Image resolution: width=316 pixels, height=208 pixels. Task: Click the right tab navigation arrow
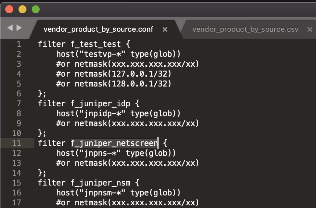pyautogui.click(x=19, y=28)
